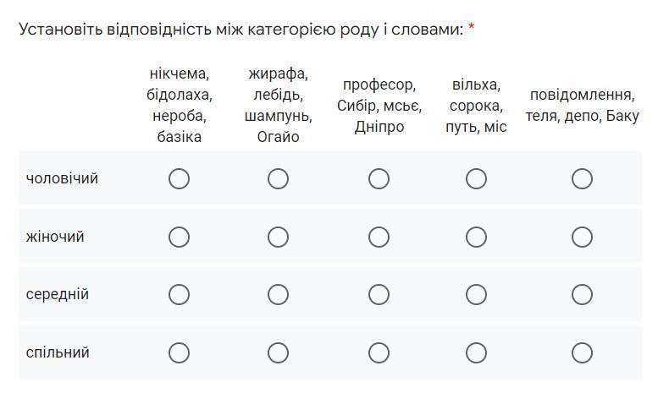Mark середній for жирафа, лебідь column

279,295
